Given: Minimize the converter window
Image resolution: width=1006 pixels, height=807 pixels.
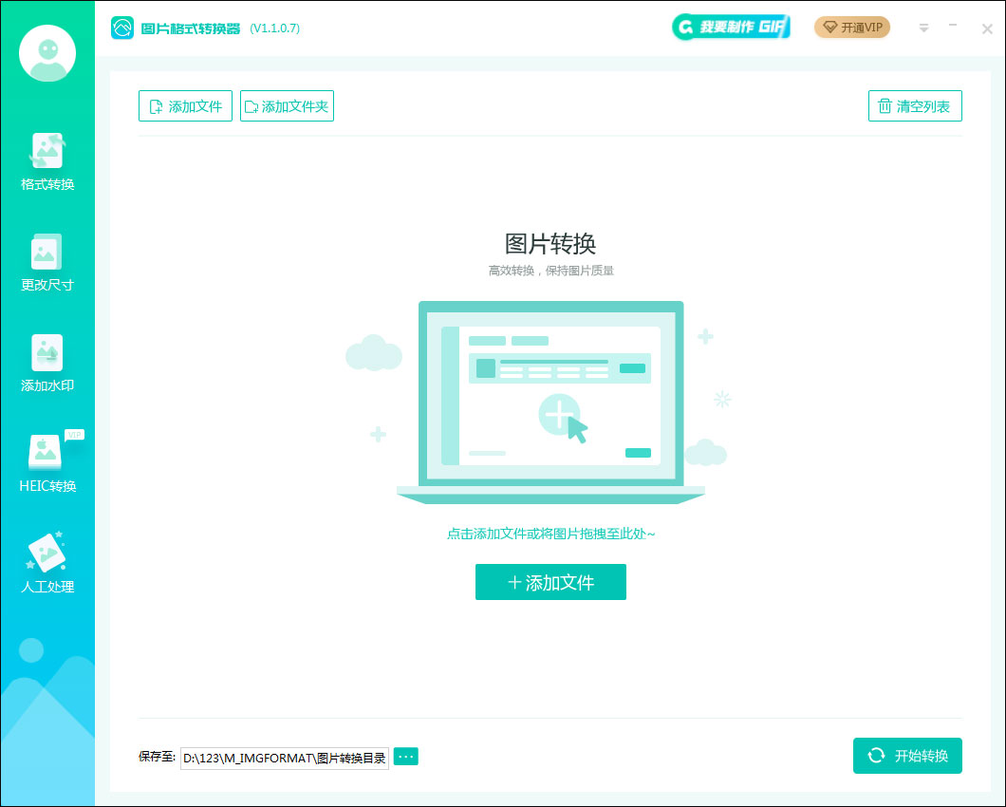Looking at the screenshot, I should (953, 27).
